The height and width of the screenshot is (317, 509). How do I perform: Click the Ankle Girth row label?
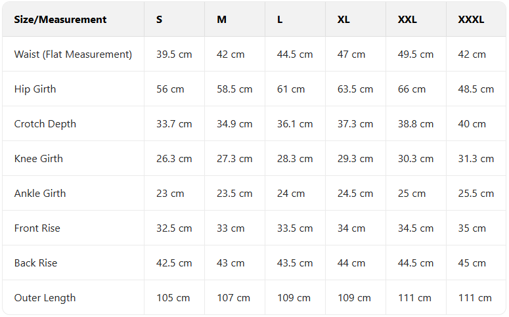tap(40, 194)
